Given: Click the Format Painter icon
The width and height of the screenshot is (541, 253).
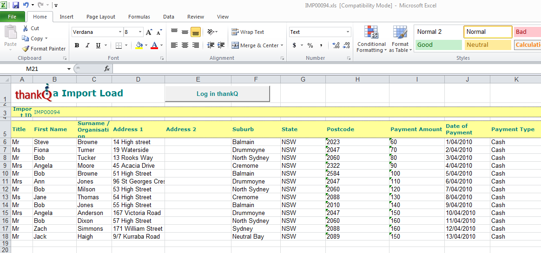Looking at the screenshot, I should pyautogui.click(x=26, y=49).
